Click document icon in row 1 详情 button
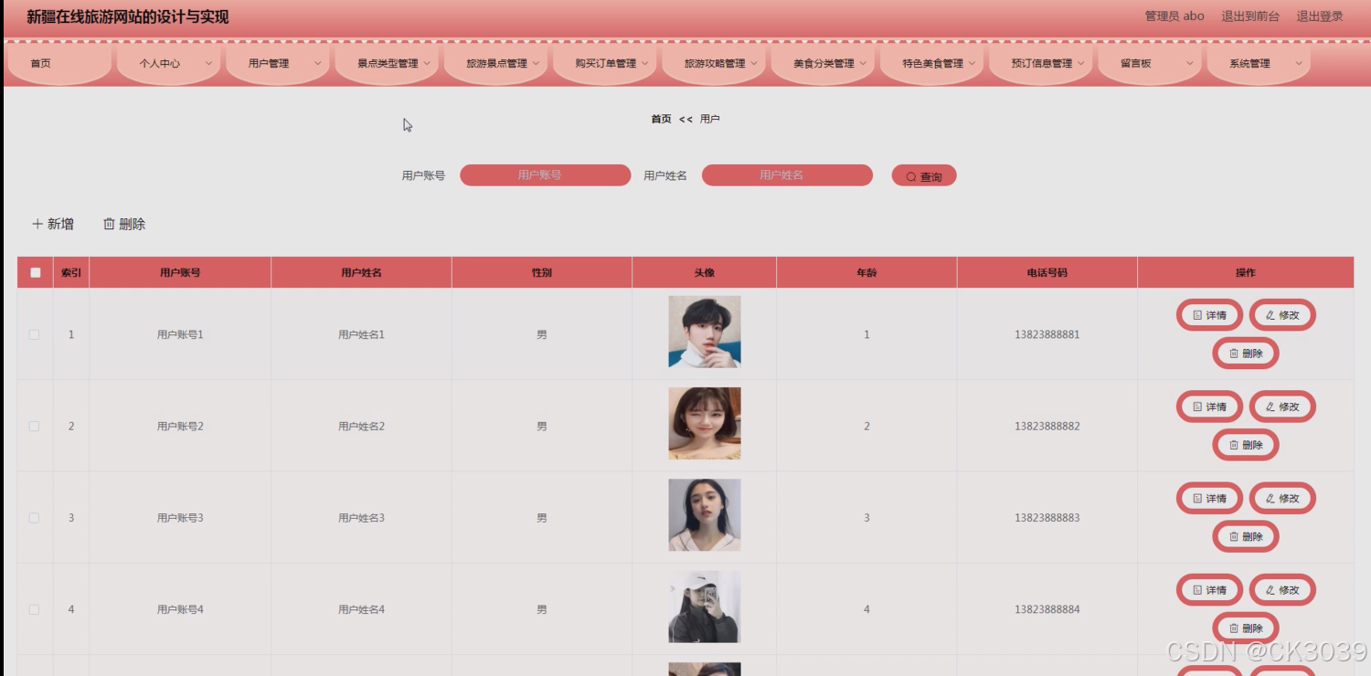Viewport: 1371px width, 676px height. point(1197,315)
